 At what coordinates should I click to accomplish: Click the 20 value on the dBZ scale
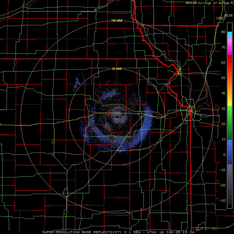pos(223,124)
